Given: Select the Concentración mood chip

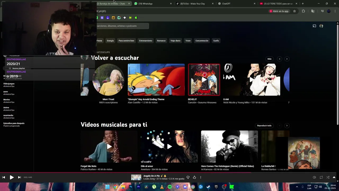Looking at the screenshot, I should coord(202,41).
